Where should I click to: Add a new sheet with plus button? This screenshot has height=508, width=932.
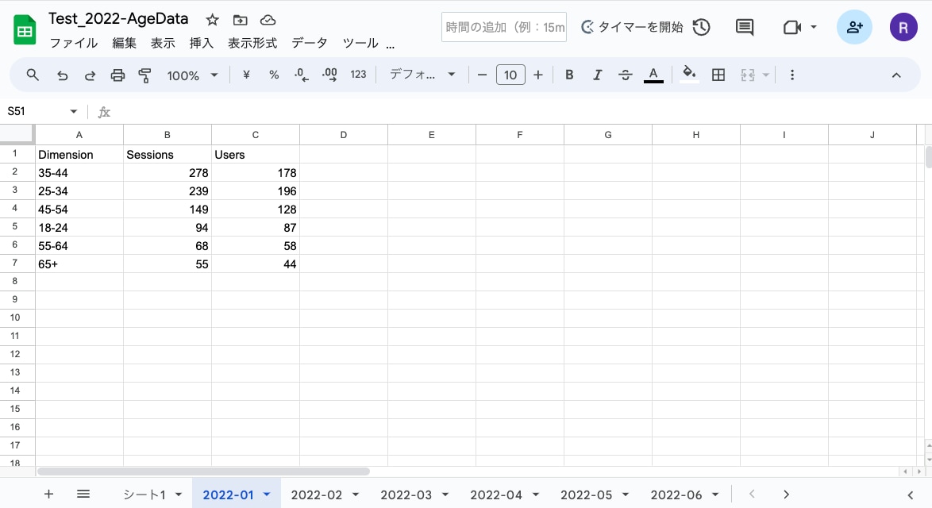(x=48, y=494)
